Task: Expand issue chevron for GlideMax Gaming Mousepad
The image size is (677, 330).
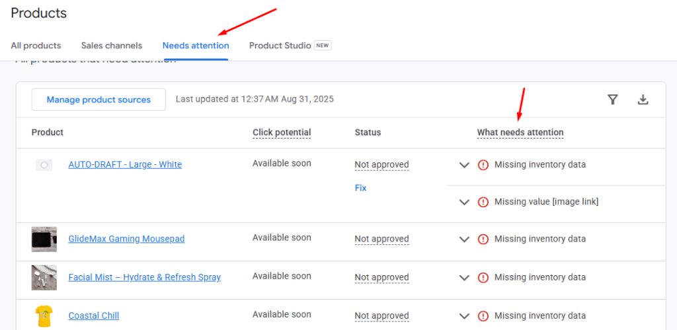Action: click(464, 239)
